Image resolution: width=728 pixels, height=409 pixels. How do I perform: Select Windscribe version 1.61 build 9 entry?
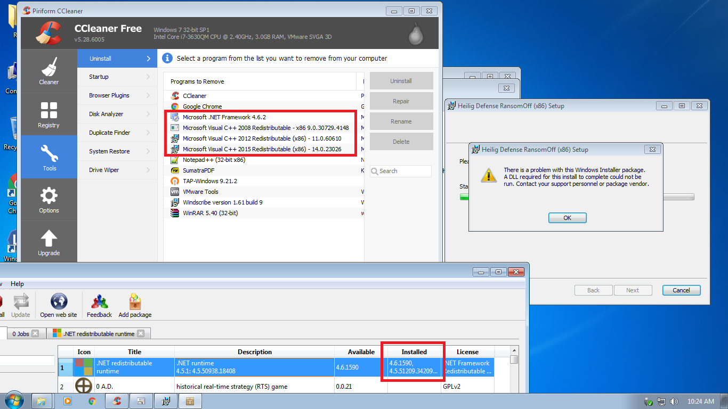(223, 202)
